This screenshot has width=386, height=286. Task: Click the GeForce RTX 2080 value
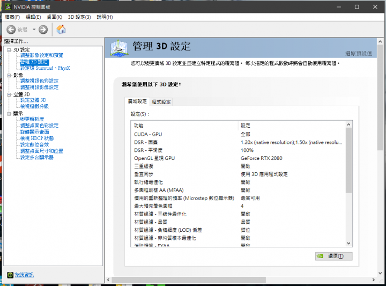pyautogui.click(x=262, y=158)
